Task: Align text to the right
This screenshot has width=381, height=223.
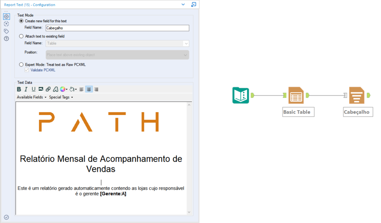Action: [x=96, y=89]
